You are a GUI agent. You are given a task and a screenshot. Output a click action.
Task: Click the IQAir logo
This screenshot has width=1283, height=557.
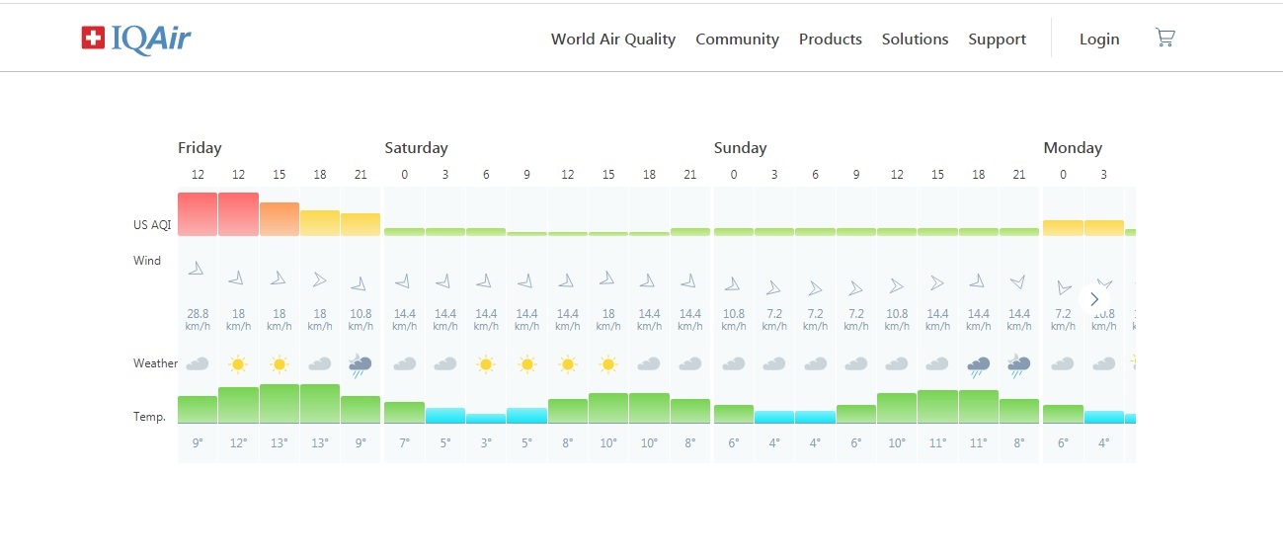(136, 39)
